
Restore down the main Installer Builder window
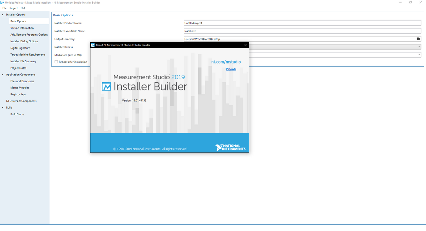410,2
